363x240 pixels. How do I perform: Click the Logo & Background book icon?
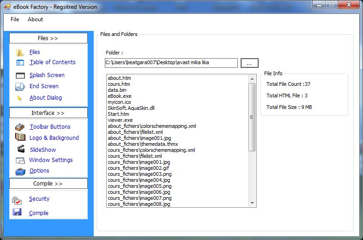[x=20, y=137]
